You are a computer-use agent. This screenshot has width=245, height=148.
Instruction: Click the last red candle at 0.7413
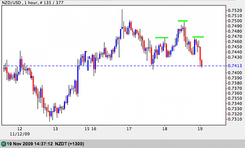pos(202,63)
